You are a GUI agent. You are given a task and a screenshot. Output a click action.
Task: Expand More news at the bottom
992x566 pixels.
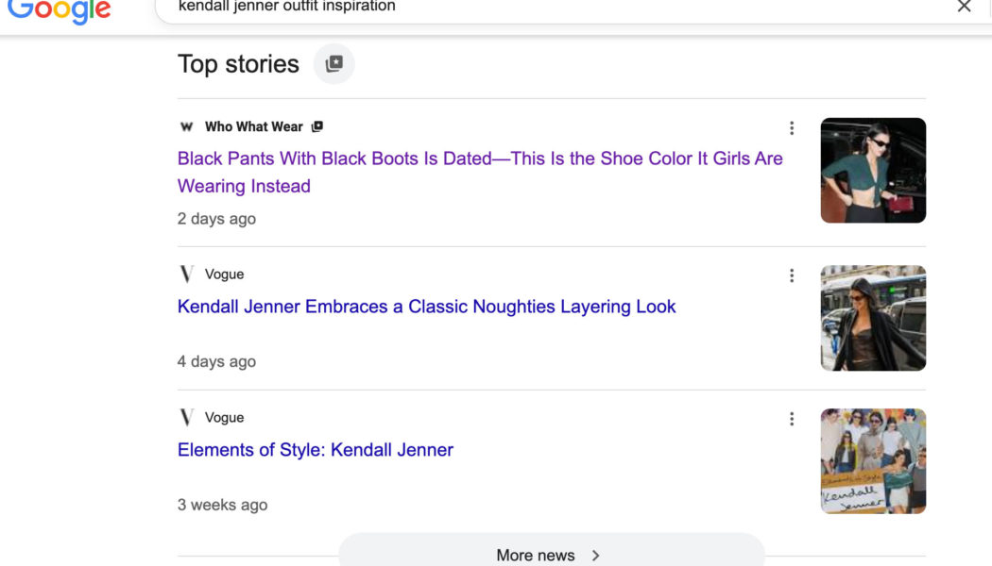(x=553, y=555)
